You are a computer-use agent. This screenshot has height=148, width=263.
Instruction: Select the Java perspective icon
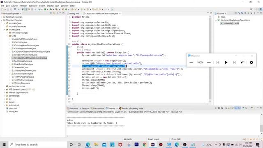point(261,9)
